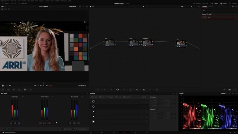The width and height of the screenshot is (238, 134).
Task: Enable the Monochrome checkbox
Action: (62, 129)
